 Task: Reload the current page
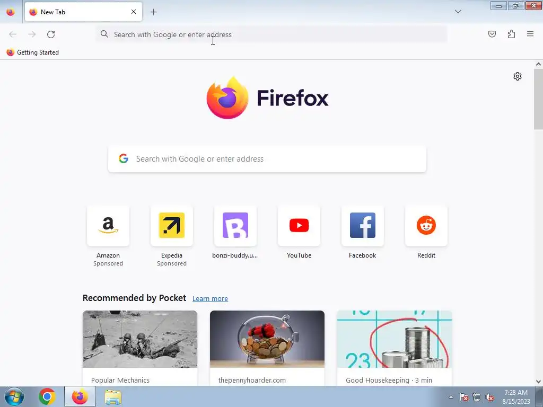pyautogui.click(x=51, y=34)
